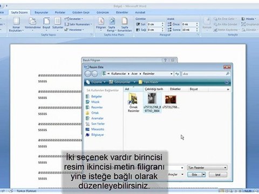Open Tüm Resimler file type dropdown
Screen dimensions: 259x194
pos(207,168)
